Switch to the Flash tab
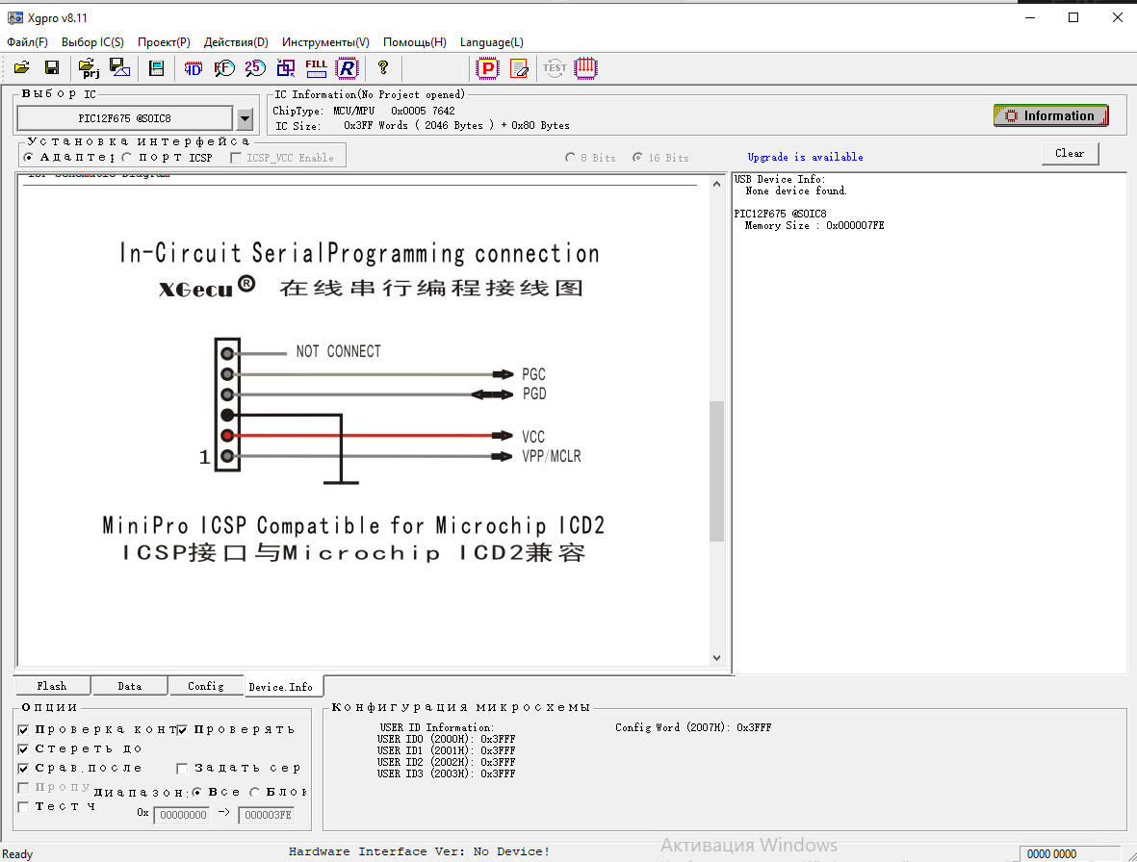 point(52,686)
